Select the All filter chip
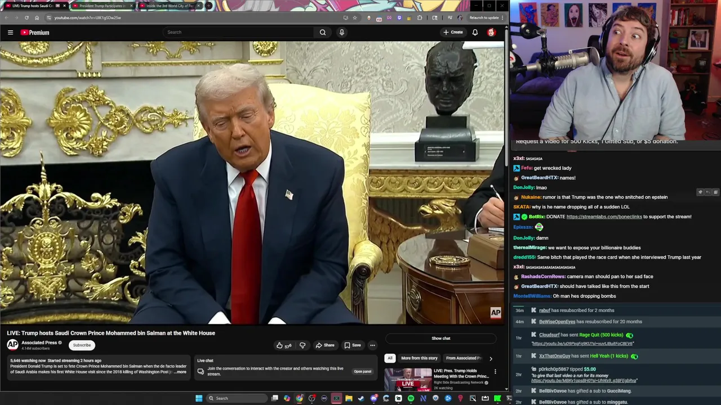Screen dimensions: 721x405 click(x=390, y=358)
